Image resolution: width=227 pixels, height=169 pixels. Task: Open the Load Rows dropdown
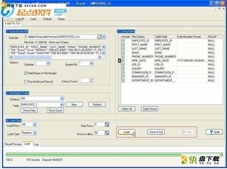[35, 125]
